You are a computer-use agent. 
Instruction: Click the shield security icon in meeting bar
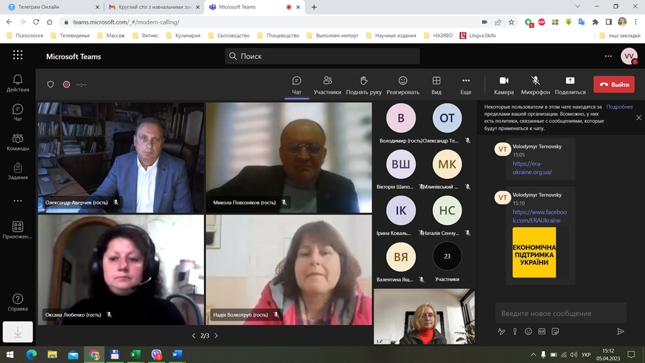pyautogui.click(x=50, y=84)
